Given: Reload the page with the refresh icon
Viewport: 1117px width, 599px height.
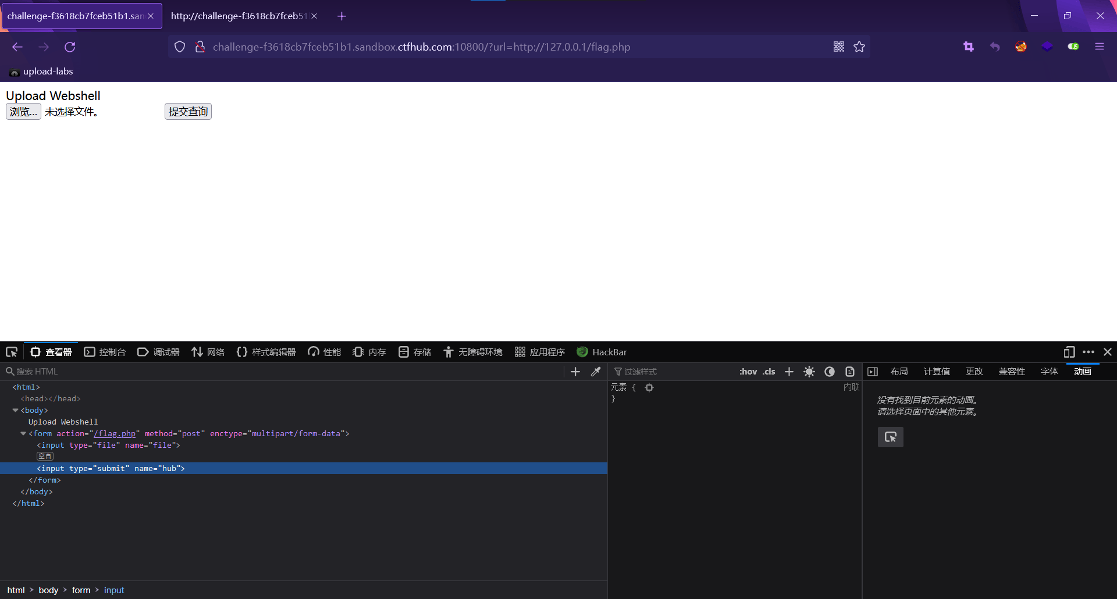Looking at the screenshot, I should pos(70,47).
